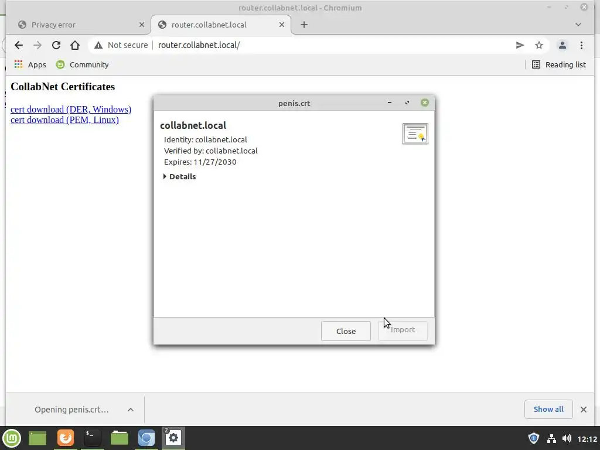The height and width of the screenshot is (450, 600).
Task: Open the Apps grid shortcut
Action: point(30,64)
